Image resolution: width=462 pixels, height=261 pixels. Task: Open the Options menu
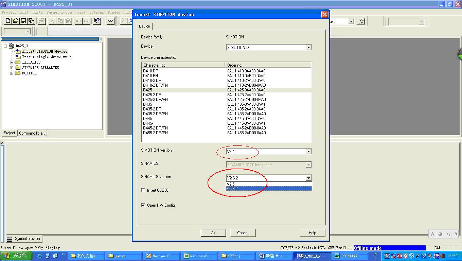tap(96, 12)
